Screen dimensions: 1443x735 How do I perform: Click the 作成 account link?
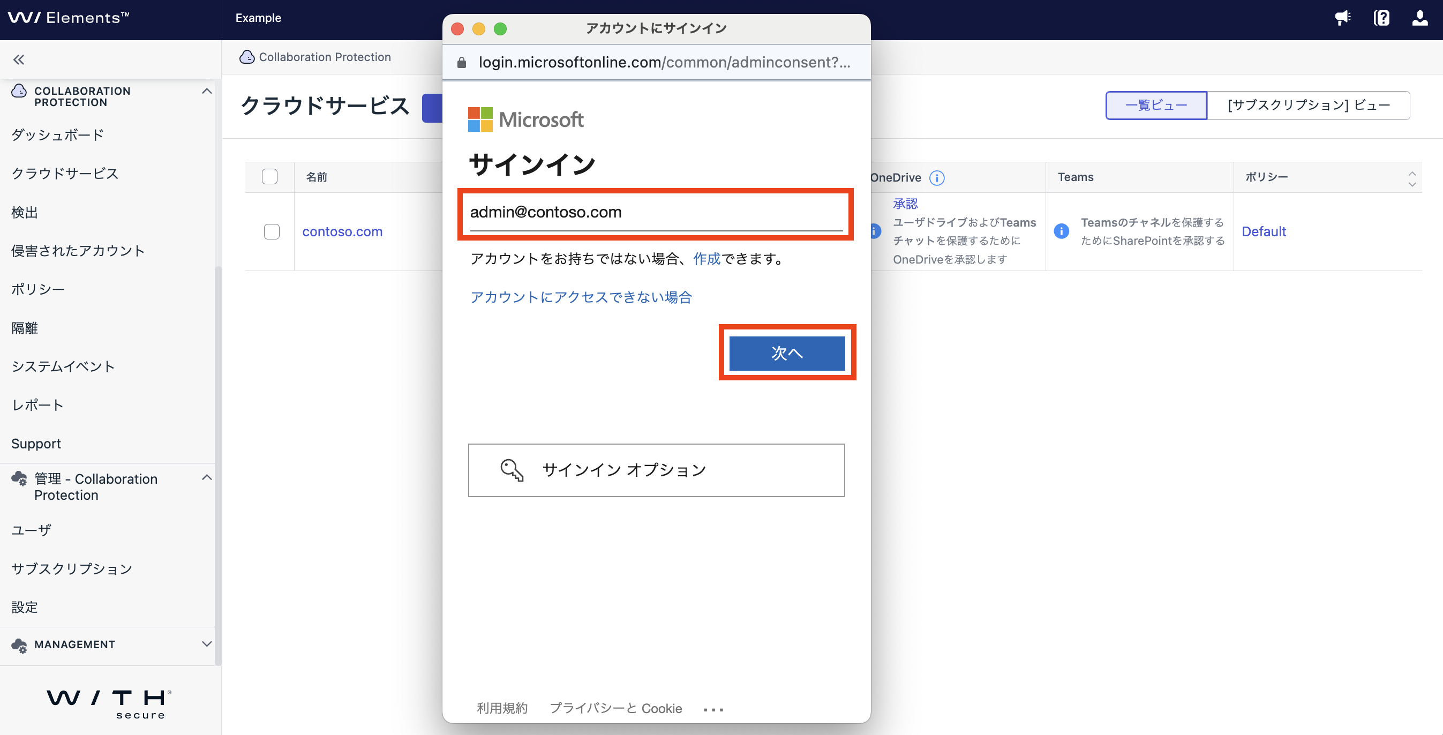pos(707,259)
